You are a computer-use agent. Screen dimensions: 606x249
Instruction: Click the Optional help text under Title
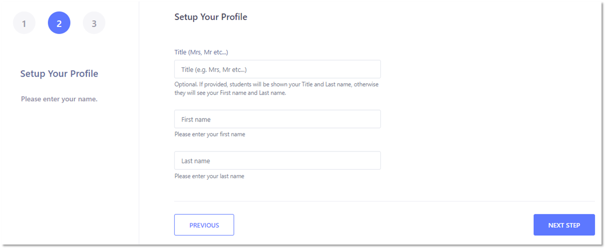[277, 89]
